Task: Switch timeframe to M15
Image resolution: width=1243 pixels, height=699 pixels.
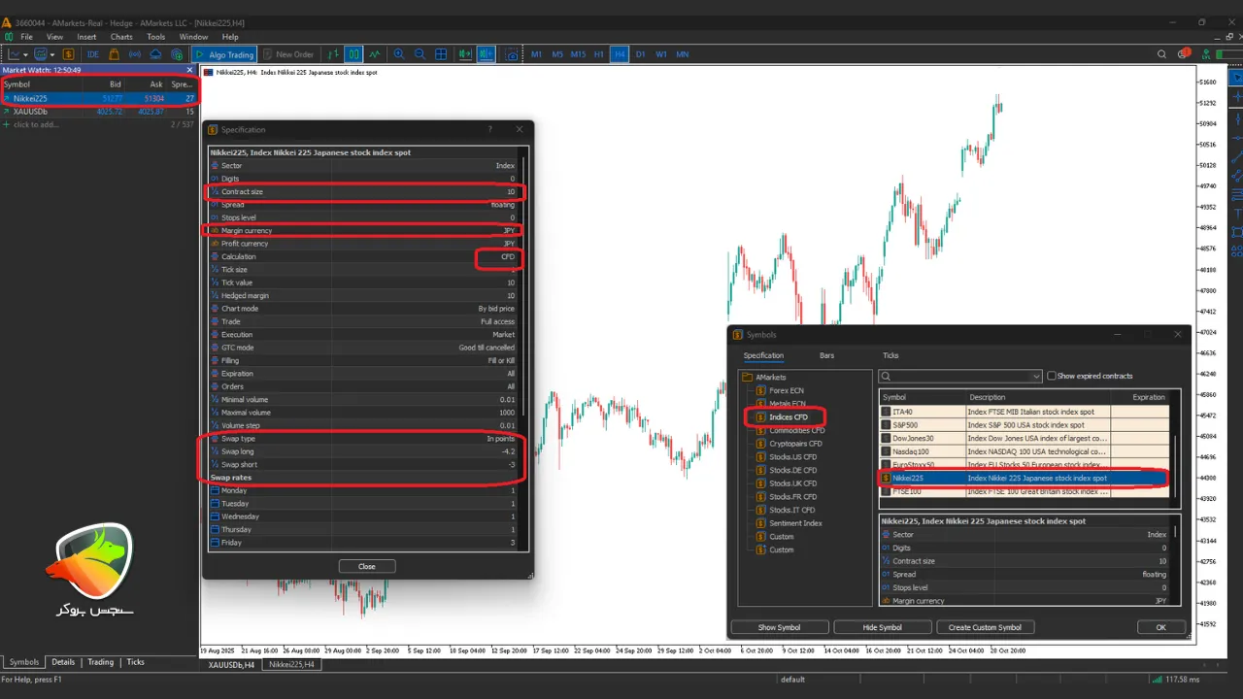Action: click(578, 54)
